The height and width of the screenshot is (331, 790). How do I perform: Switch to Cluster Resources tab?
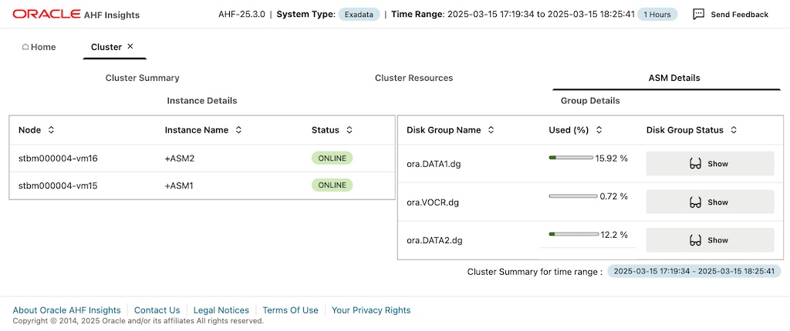[x=414, y=78]
